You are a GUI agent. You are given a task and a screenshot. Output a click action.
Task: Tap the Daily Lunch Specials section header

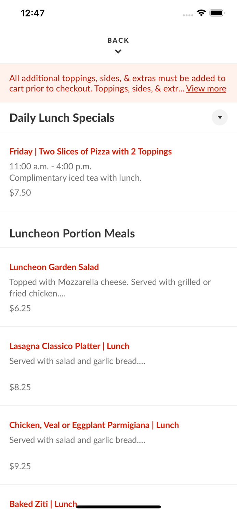tap(62, 117)
